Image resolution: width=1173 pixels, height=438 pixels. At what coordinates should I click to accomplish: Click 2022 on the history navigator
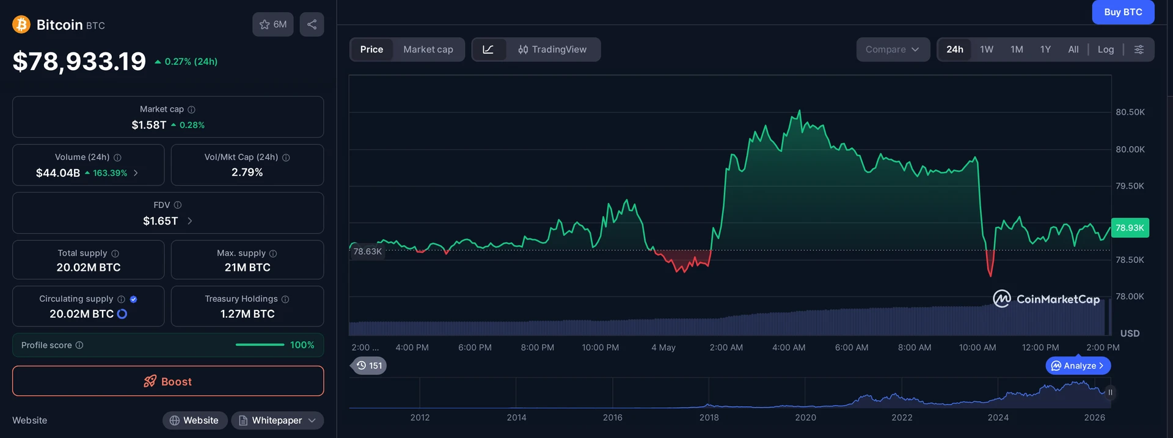pyautogui.click(x=902, y=417)
